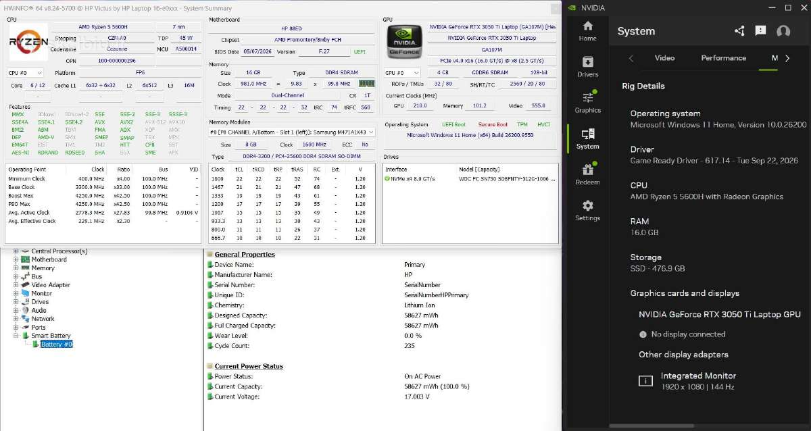Screen dimensions: 811x431
Task: Open the feedback icon beside the share icon
Action: pos(760,31)
